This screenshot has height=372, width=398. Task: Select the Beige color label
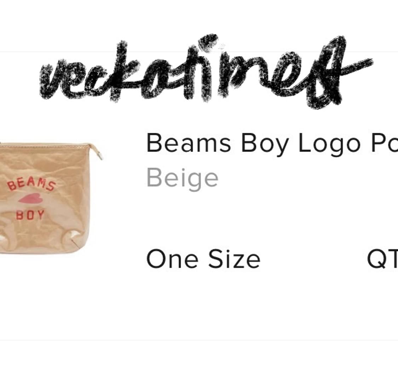[182, 179]
